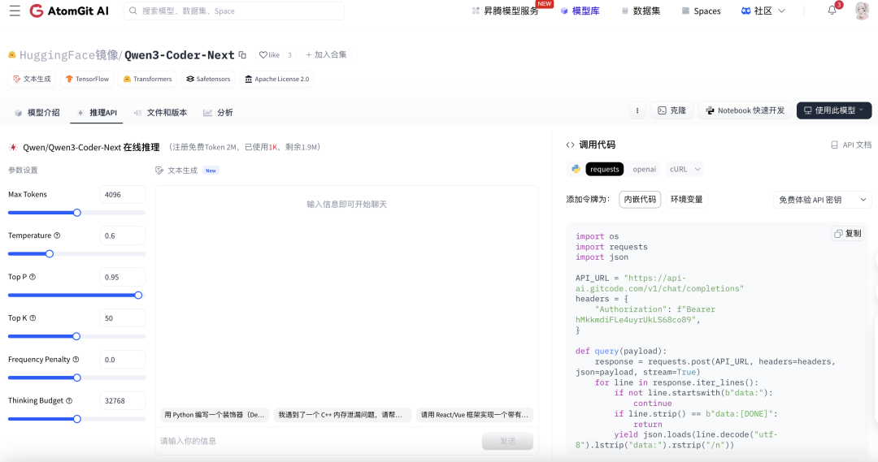Focus the chat message input

(319, 441)
